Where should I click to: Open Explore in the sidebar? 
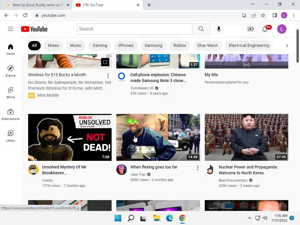pos(11,71)
